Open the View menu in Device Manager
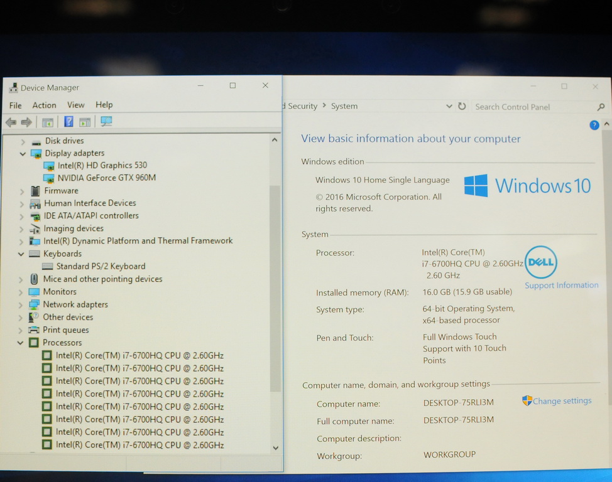Viewport: 612px width, 482px height. [76, 105]
